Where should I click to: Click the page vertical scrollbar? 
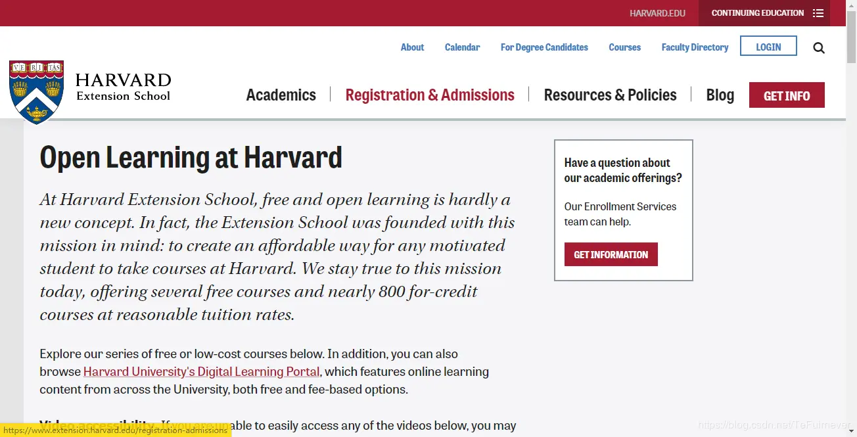[x=852, y=197]
